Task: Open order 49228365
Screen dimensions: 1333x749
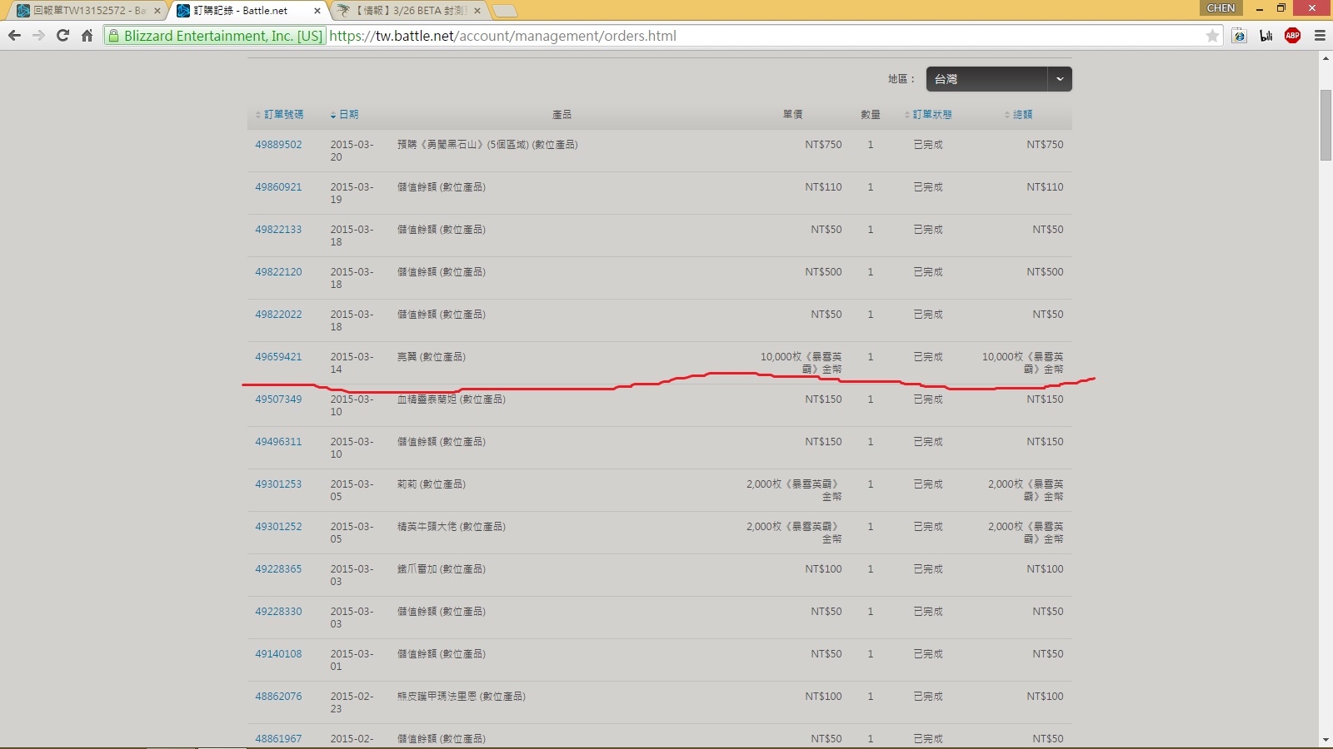Action: pyautogui.click(x=278, y=569)
